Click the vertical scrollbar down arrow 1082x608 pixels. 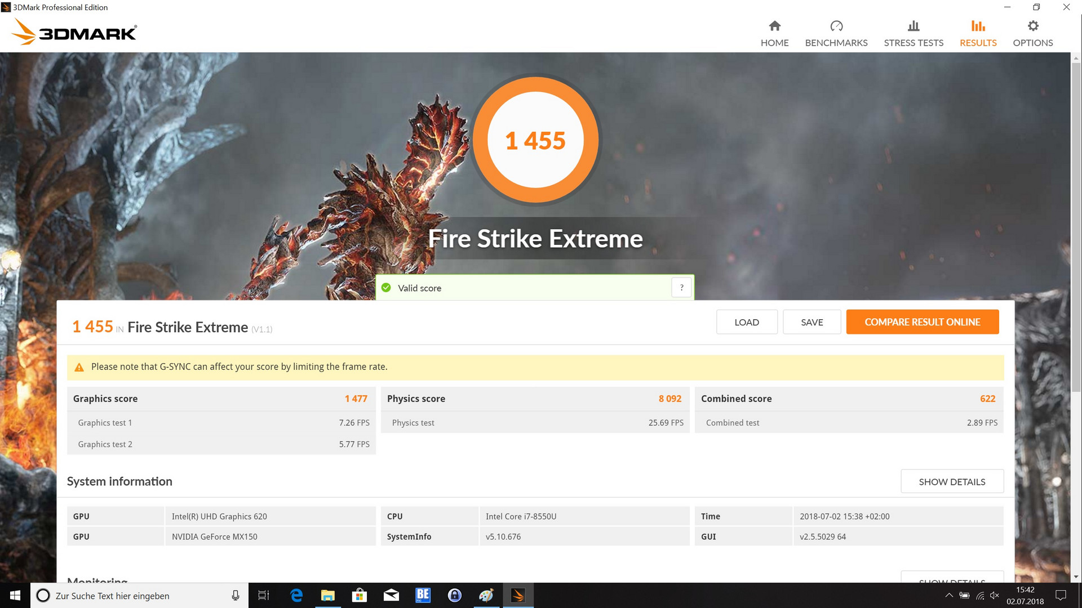pos(1076,577)
